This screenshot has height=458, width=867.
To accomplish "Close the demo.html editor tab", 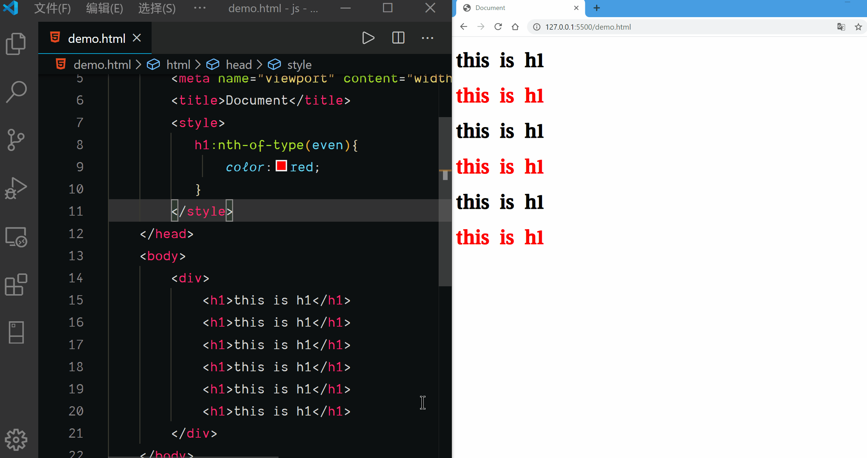I will pyautogui.click(x=137, y=38).
